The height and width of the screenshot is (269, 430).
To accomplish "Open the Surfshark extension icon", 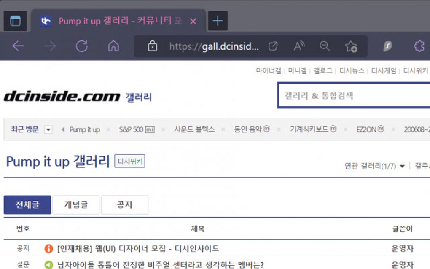I will tap(387, 46).
